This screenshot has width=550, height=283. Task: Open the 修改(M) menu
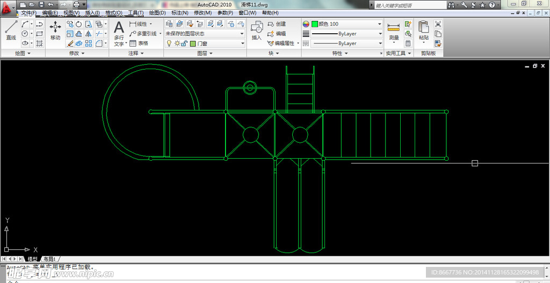click(202, 13)
